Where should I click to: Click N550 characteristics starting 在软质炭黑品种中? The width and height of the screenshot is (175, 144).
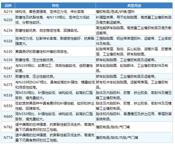(55, 106)
